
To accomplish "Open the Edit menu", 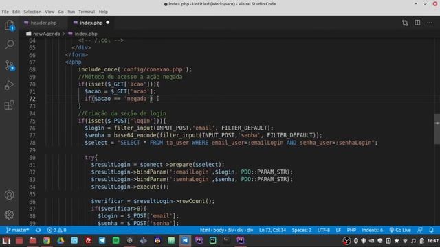I will (x=16, y=12).
